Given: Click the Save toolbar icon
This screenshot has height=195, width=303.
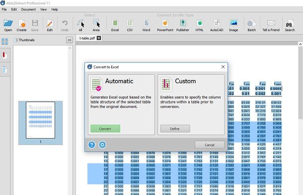Looking at the screenshot, I should [x=35, y=25].
